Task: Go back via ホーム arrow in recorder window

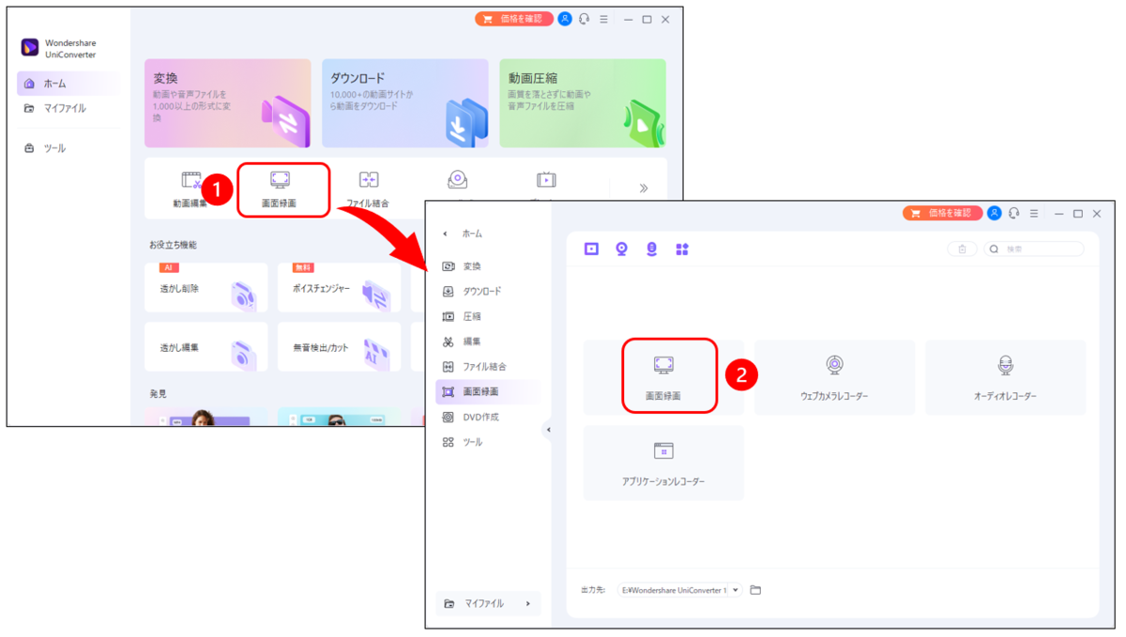Action: pos(464,233)
